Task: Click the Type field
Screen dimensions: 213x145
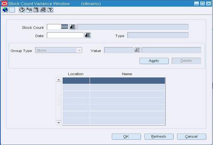Action: point(158,35)
